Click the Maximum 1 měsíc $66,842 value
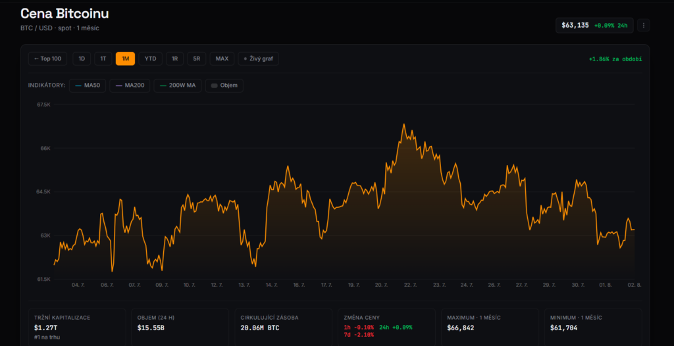Screen dimensions: 674x346 [460, 328]
